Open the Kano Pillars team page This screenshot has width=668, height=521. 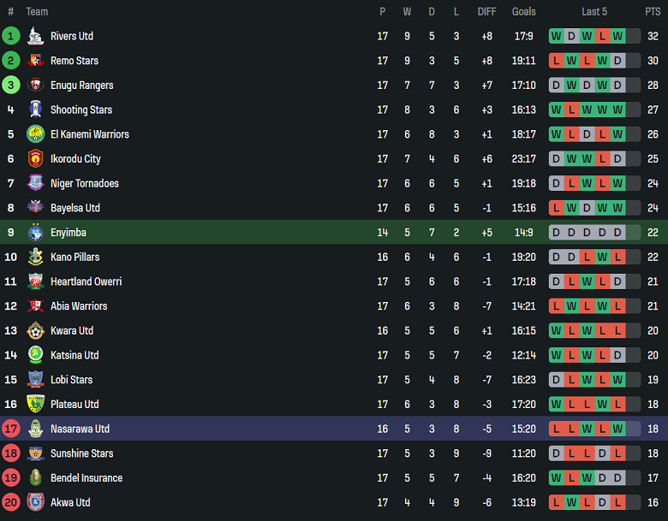click(x=75, y=258)
